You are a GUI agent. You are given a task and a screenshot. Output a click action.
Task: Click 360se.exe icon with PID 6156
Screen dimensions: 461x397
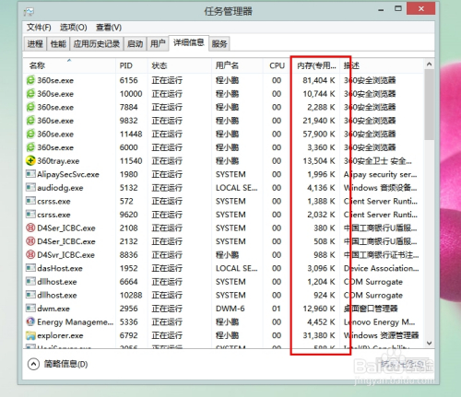point(30,80)
